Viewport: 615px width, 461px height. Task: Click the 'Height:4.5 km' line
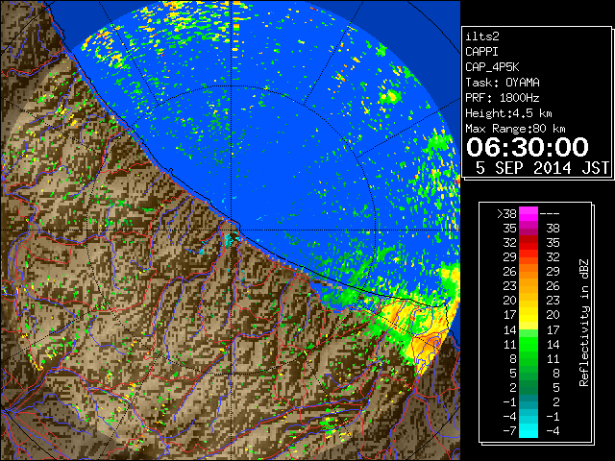[x=508, y=113]
